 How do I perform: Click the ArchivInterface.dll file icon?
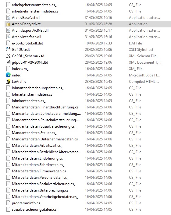coord(8,37)
